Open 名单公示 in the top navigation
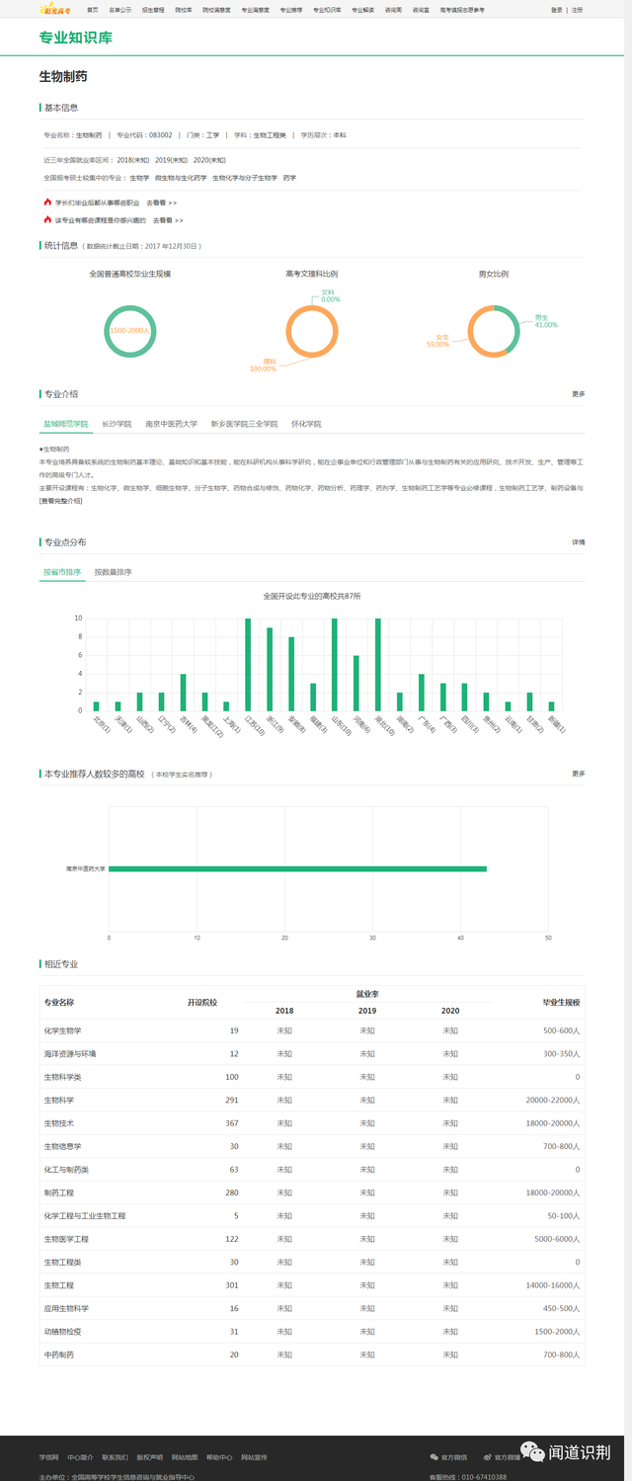 [x=119, y=9]
